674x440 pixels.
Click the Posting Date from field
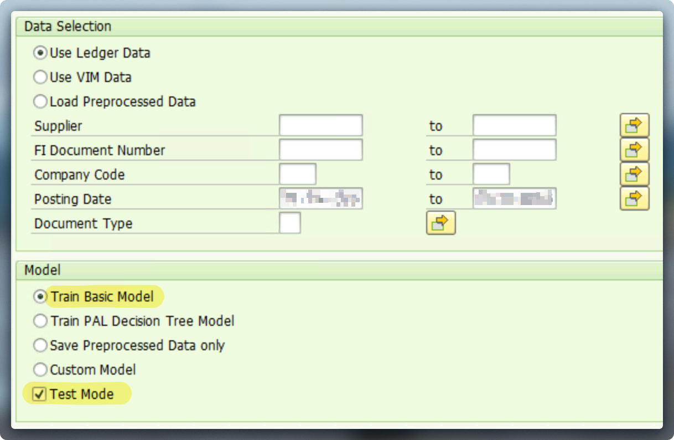[x=321, y=198]
